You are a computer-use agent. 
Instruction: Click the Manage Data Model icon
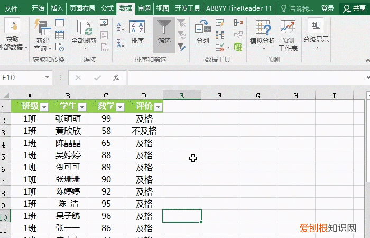pyautogui.click(x=238, y=47)
